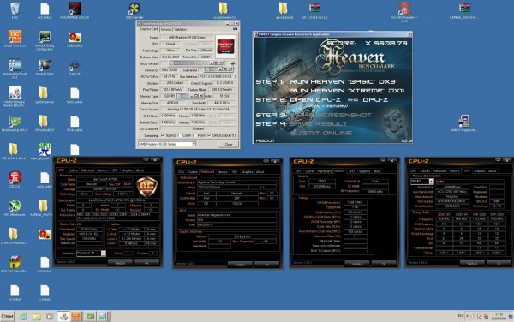Open the HWBOT Unigine shortcut on right desktop
514x322 pixels.
coord(464,122)
